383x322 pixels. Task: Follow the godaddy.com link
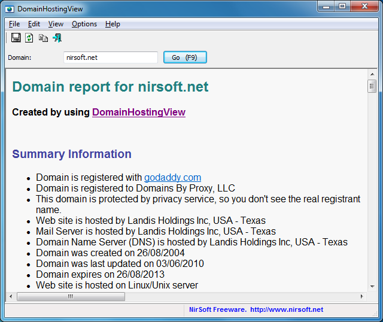pos(172,177)
